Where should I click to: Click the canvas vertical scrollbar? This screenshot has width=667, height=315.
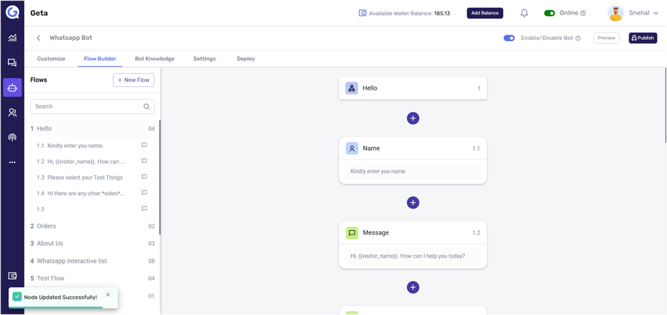[665, 104]
